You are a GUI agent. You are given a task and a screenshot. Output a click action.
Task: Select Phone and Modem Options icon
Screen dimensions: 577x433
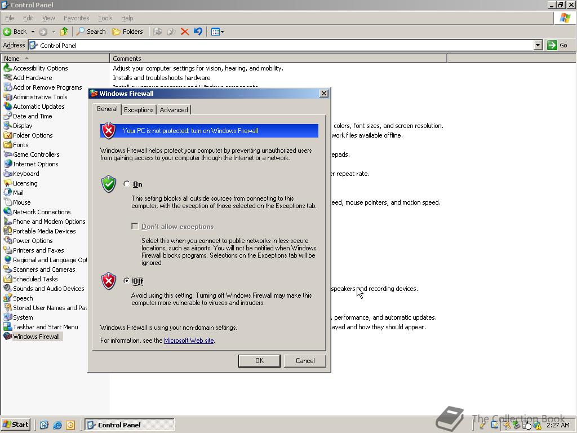7,221
